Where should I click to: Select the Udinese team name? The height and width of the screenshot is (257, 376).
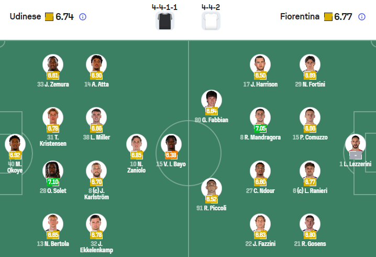click(25, 17)
